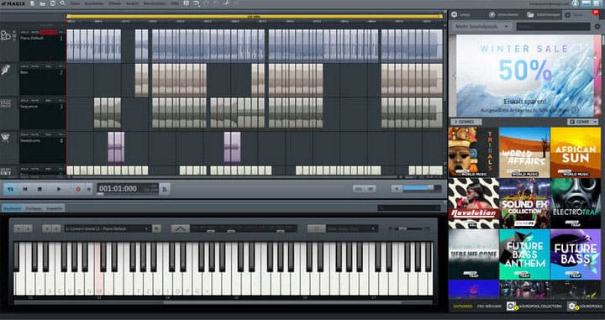605x320 pixels.
Task: Click the Soundpool Collections button at the bottom
Action: [534, 306]
